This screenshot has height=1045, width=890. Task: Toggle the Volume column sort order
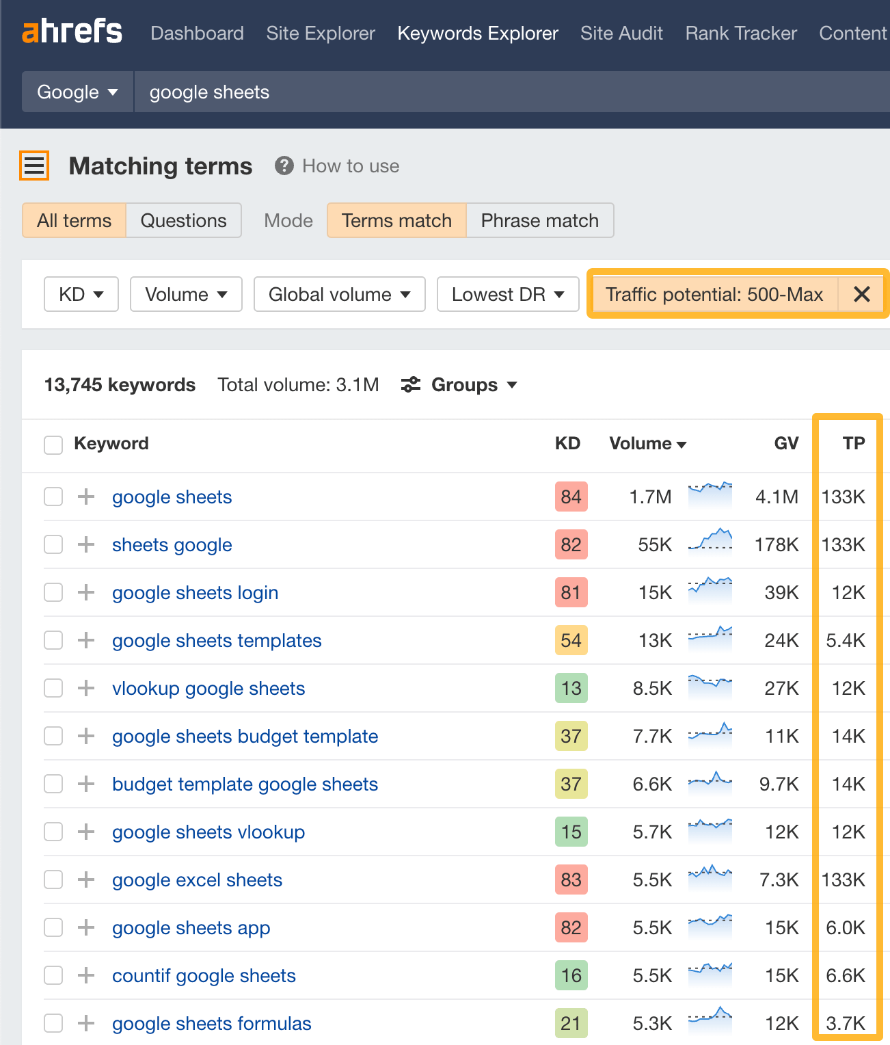(647, 443)
